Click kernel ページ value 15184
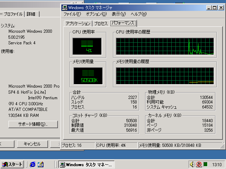The width and height of the screenshot is (226, 169). [x=207, y=125]
